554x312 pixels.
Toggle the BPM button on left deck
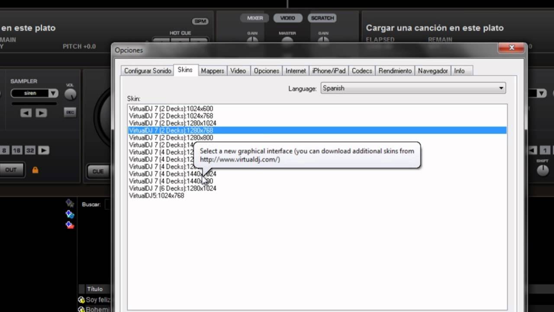point(200,21)
